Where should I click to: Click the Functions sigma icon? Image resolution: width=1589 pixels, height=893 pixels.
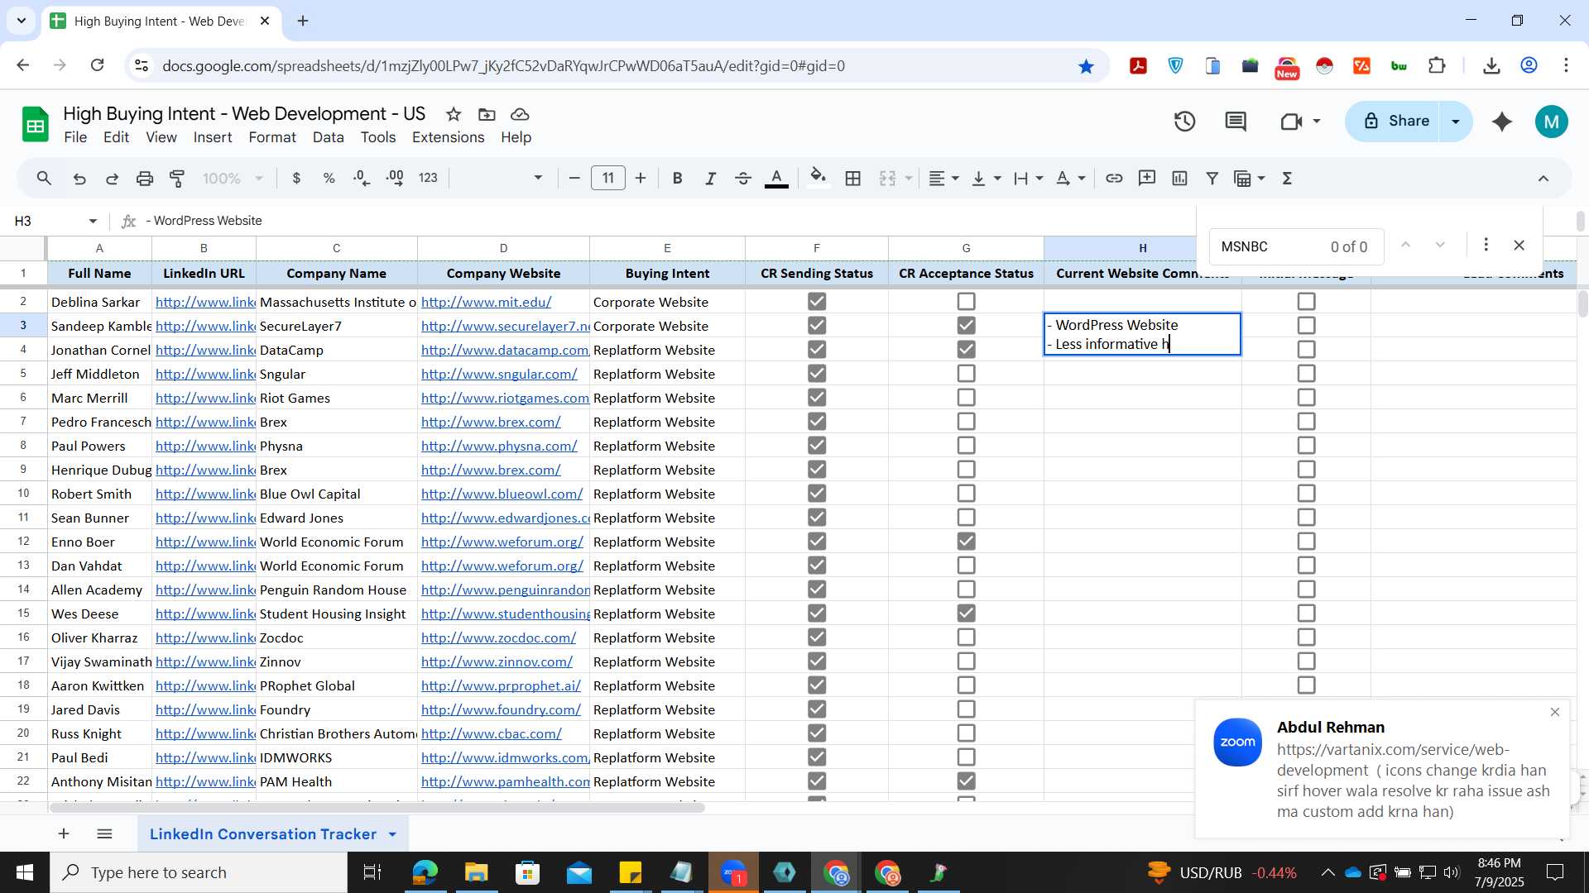[1288, 179]
